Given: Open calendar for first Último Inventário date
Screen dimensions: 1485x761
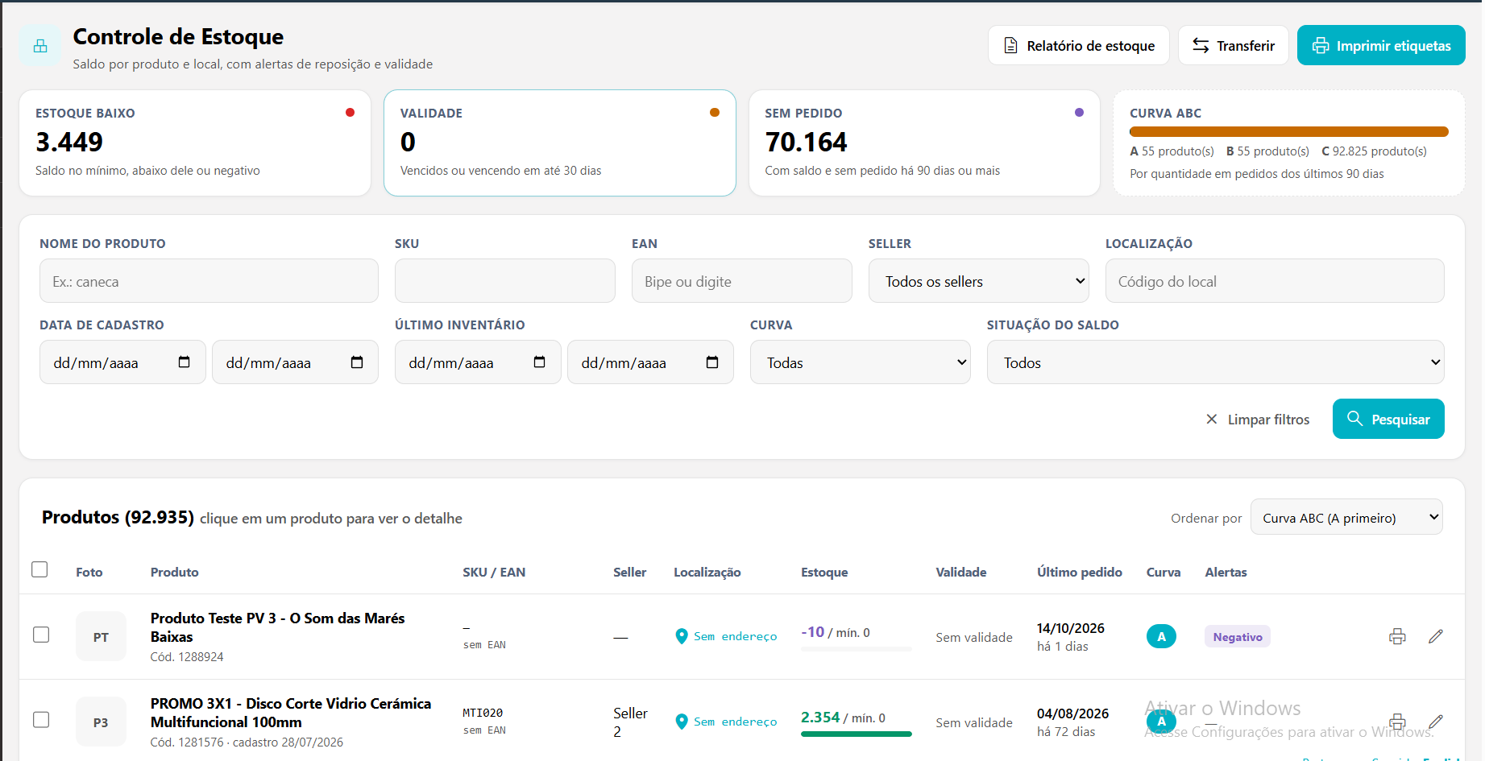Looking at the screenshot, I should [539, 362].
